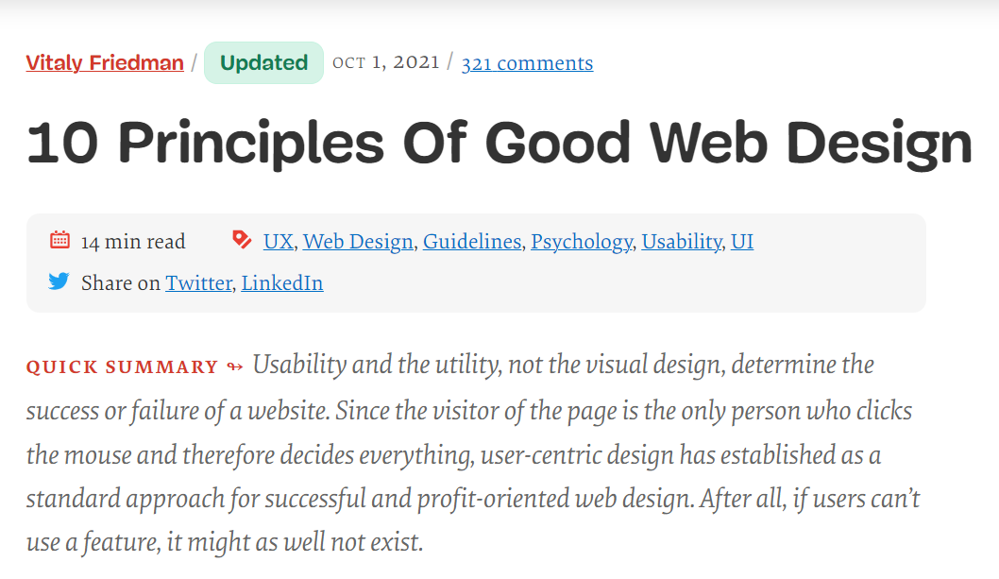Click the UI tag link
This screenshot has width=999, height=579.
click(x=742, y=242)
